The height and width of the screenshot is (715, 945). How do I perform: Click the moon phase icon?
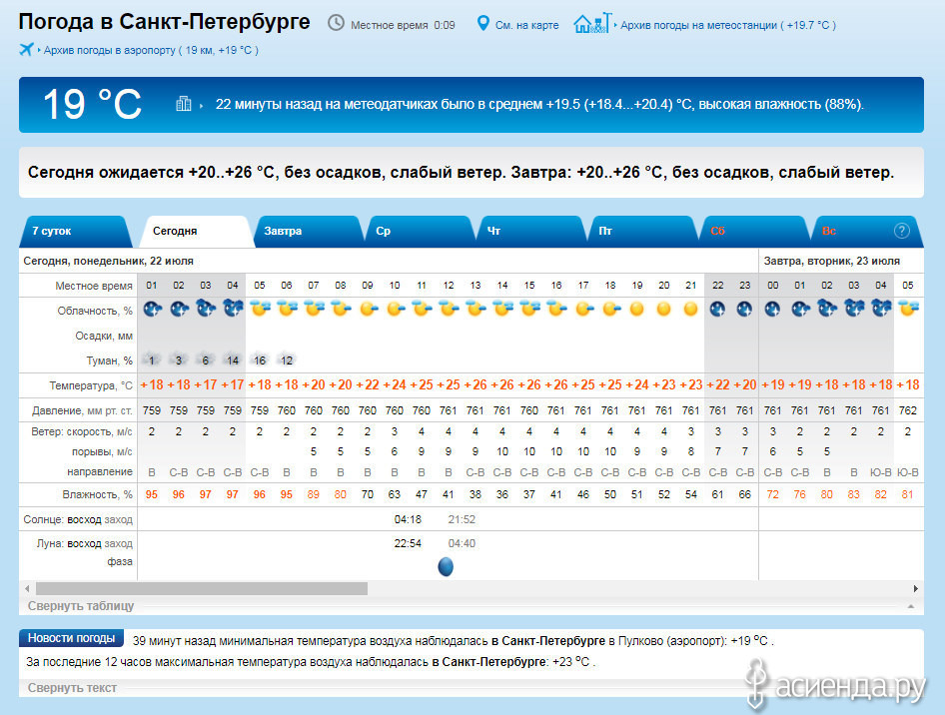446,567
